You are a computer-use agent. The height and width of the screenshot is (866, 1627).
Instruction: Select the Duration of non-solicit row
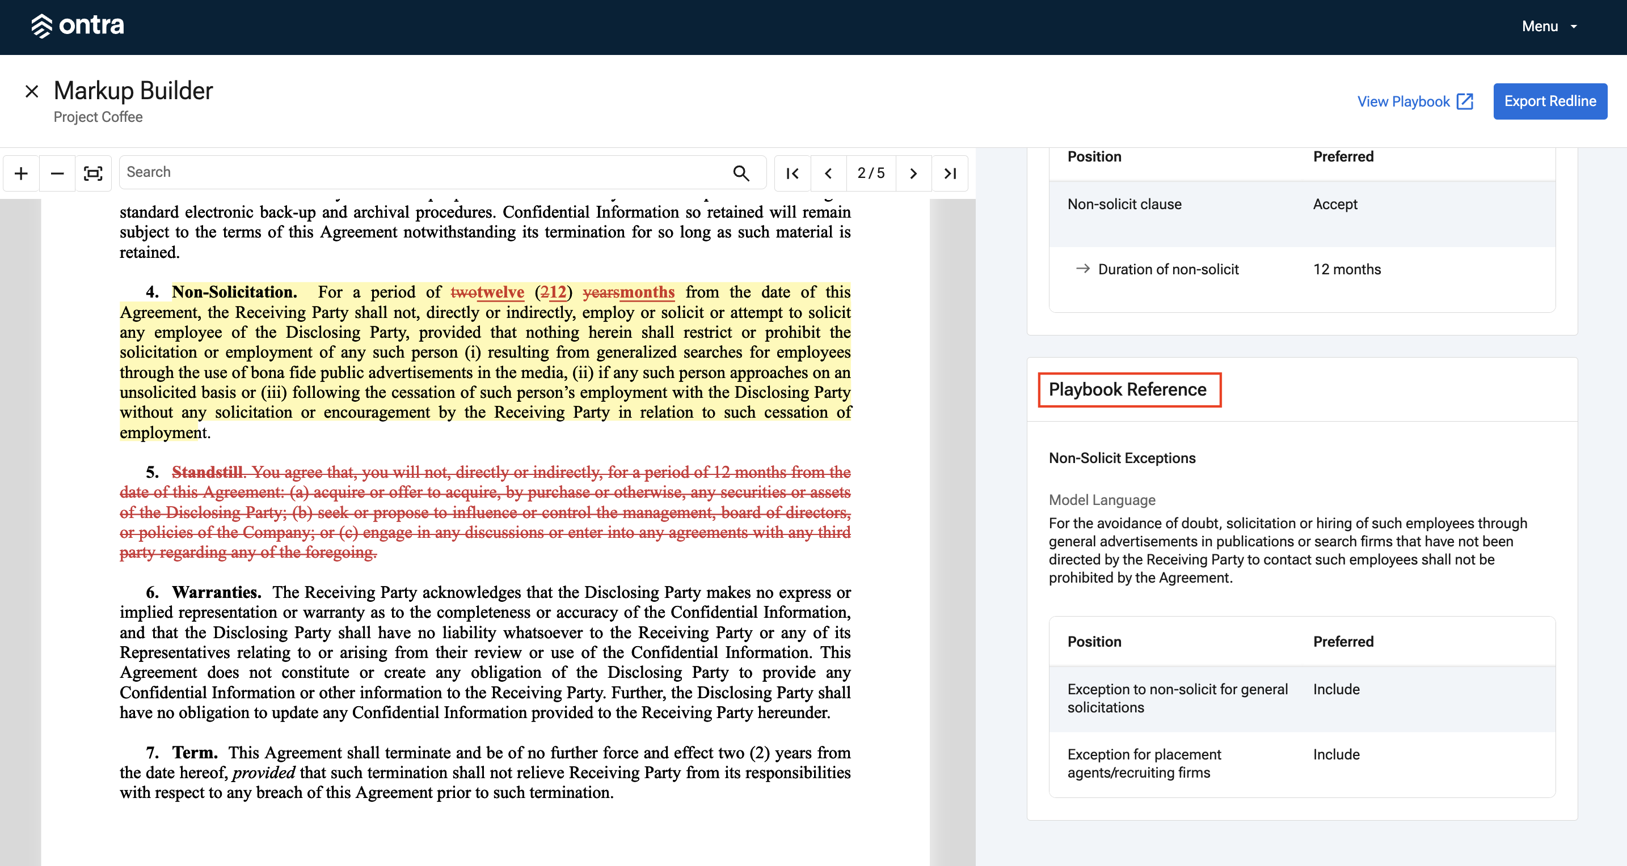click(x=1302, y=270)
